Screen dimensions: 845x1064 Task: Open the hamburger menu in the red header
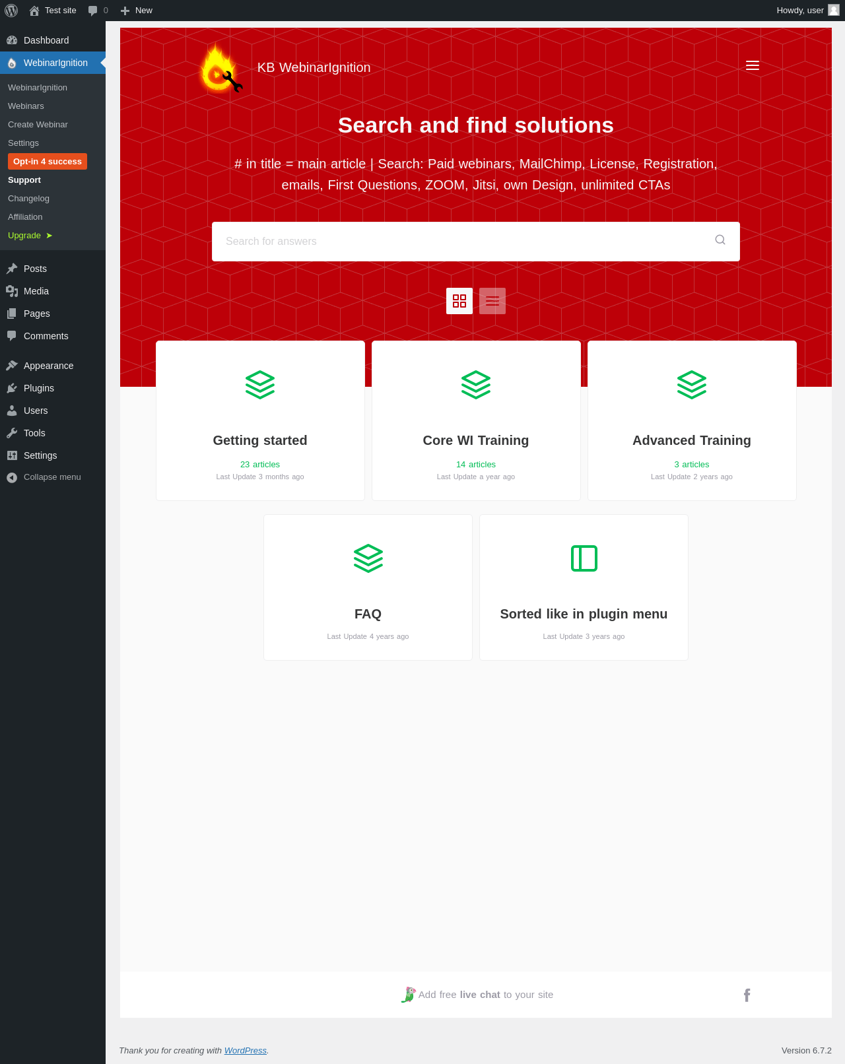[x=753, y=65]
